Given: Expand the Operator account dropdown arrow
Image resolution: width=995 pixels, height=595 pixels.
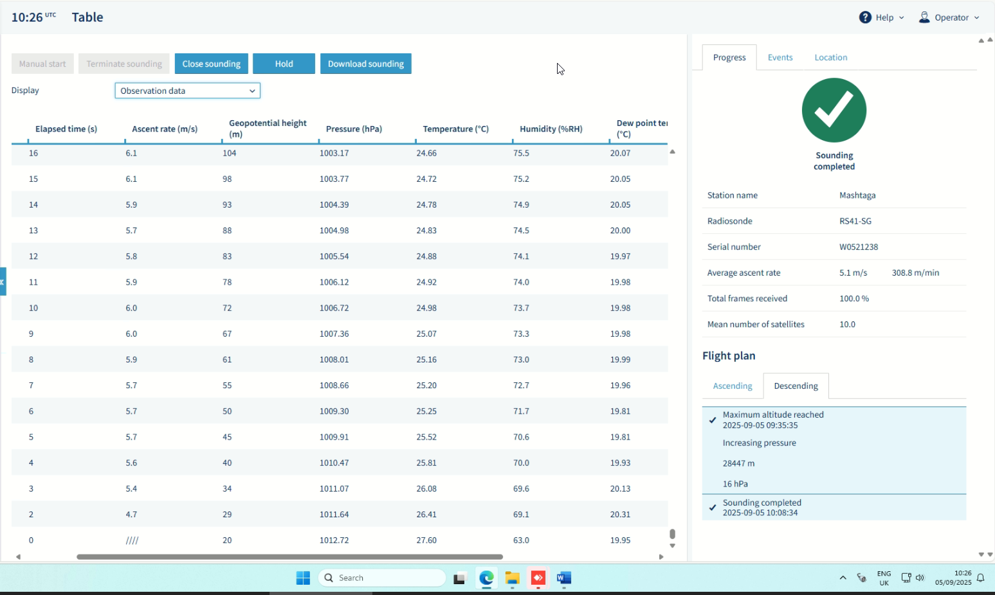Looking at the screenshot, I should [976, 18].
